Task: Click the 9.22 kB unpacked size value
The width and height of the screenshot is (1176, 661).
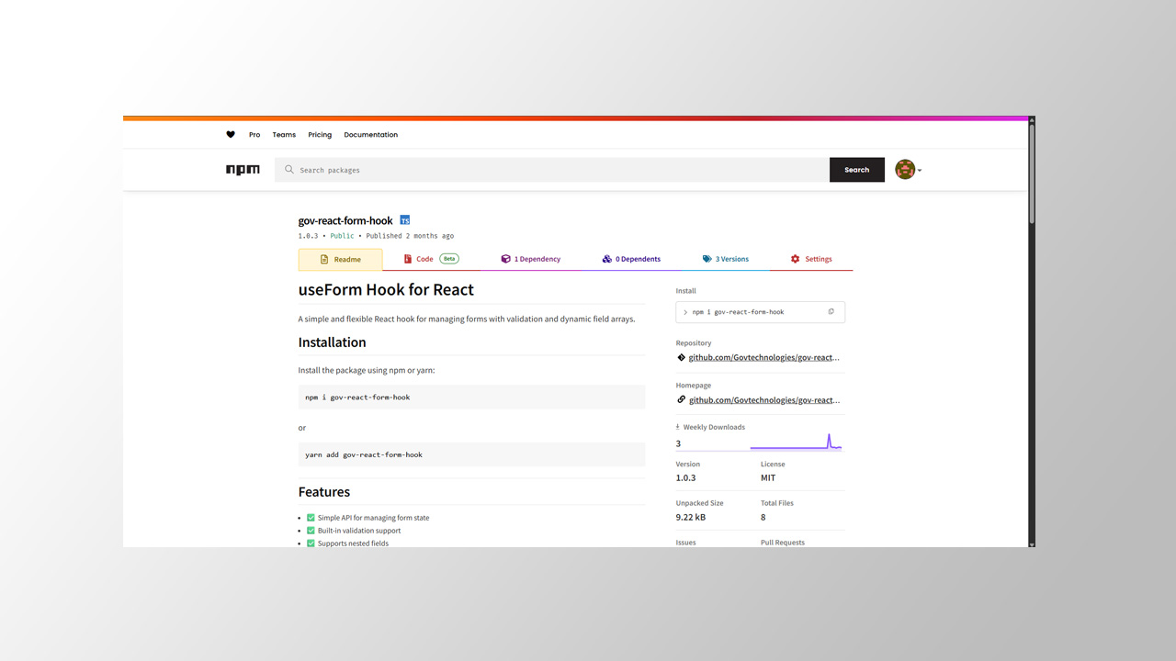Action: [x=691, y=518]
